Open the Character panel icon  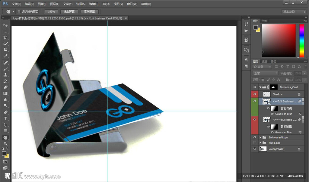(x=246, y=60)
